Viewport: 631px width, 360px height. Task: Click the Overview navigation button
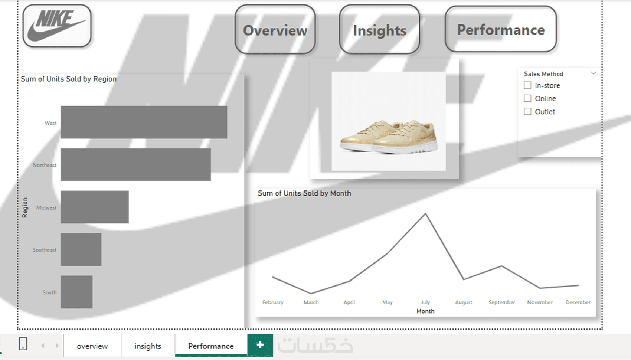[275, 30]
